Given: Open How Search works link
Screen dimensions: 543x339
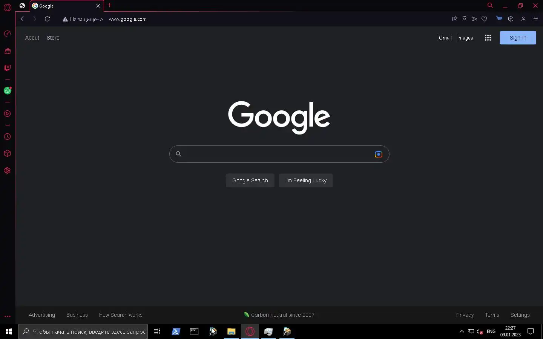Looking at the screenshot, I should (x=121, y=315).
